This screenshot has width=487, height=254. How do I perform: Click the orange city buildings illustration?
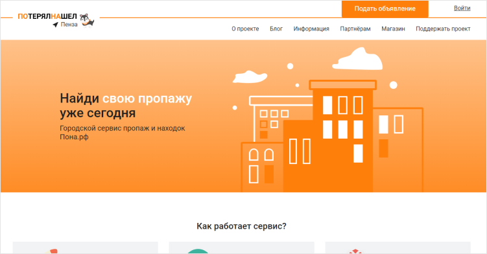(x=327, y=120)
